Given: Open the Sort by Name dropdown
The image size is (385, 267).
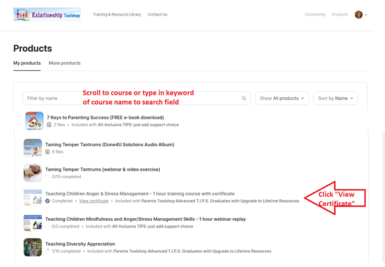Looking at the screenshot, I should point(336,98).
